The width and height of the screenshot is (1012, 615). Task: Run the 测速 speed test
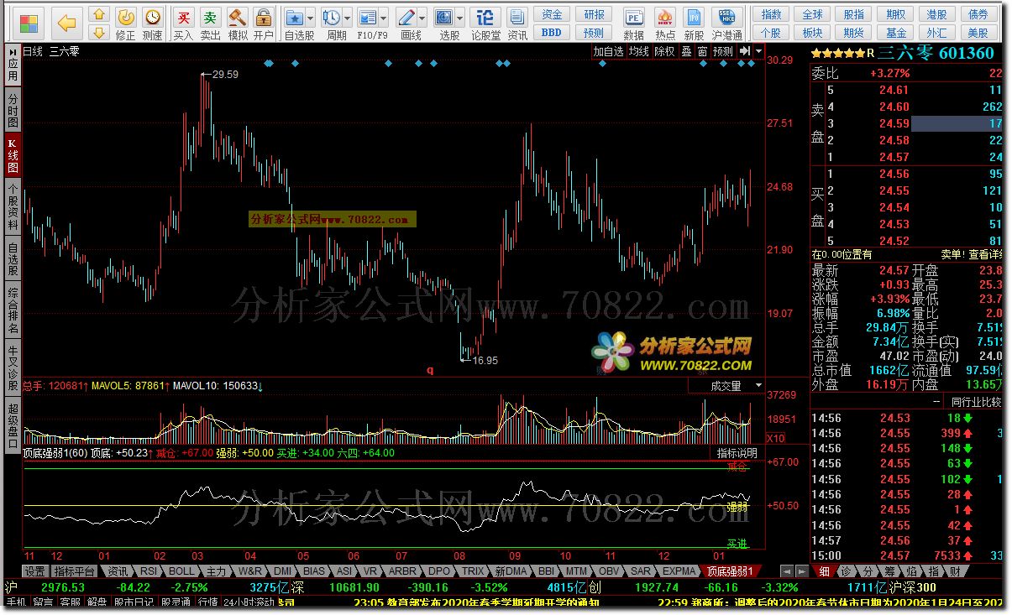pyautogui.click(x=152, y=23)
